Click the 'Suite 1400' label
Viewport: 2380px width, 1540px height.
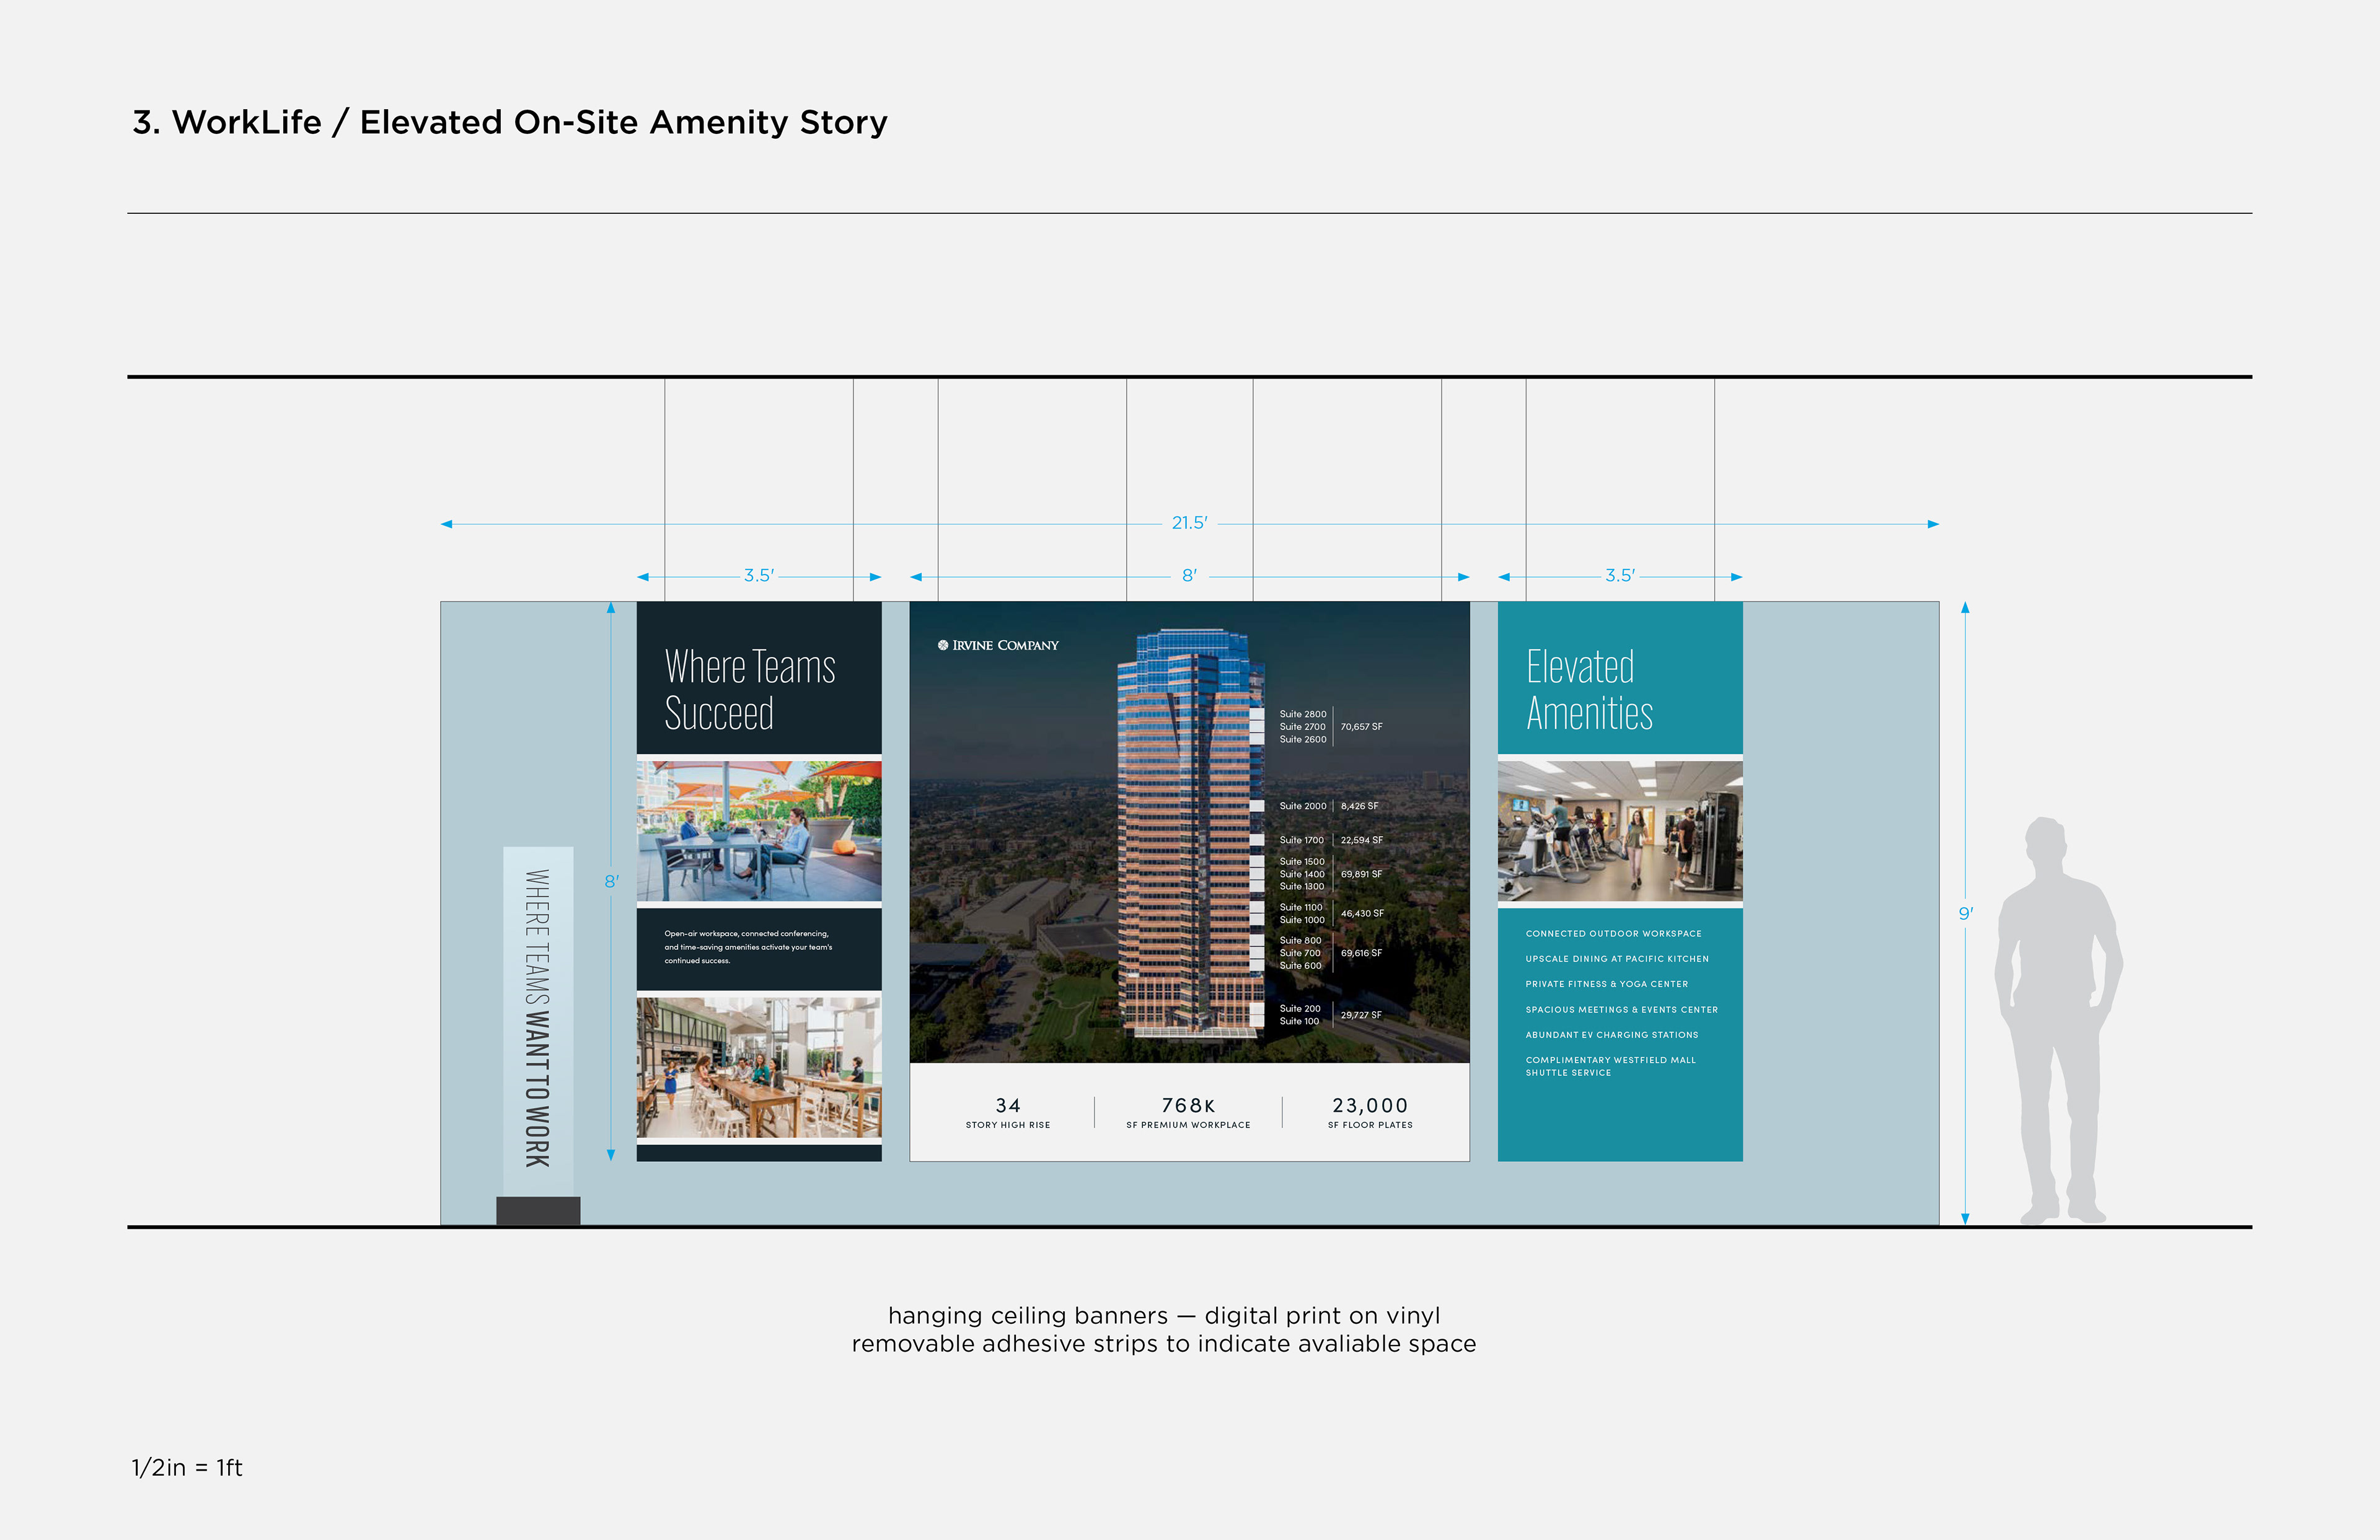1302,874
